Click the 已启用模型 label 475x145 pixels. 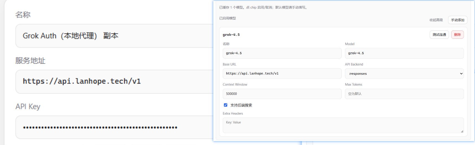[227, 18]
